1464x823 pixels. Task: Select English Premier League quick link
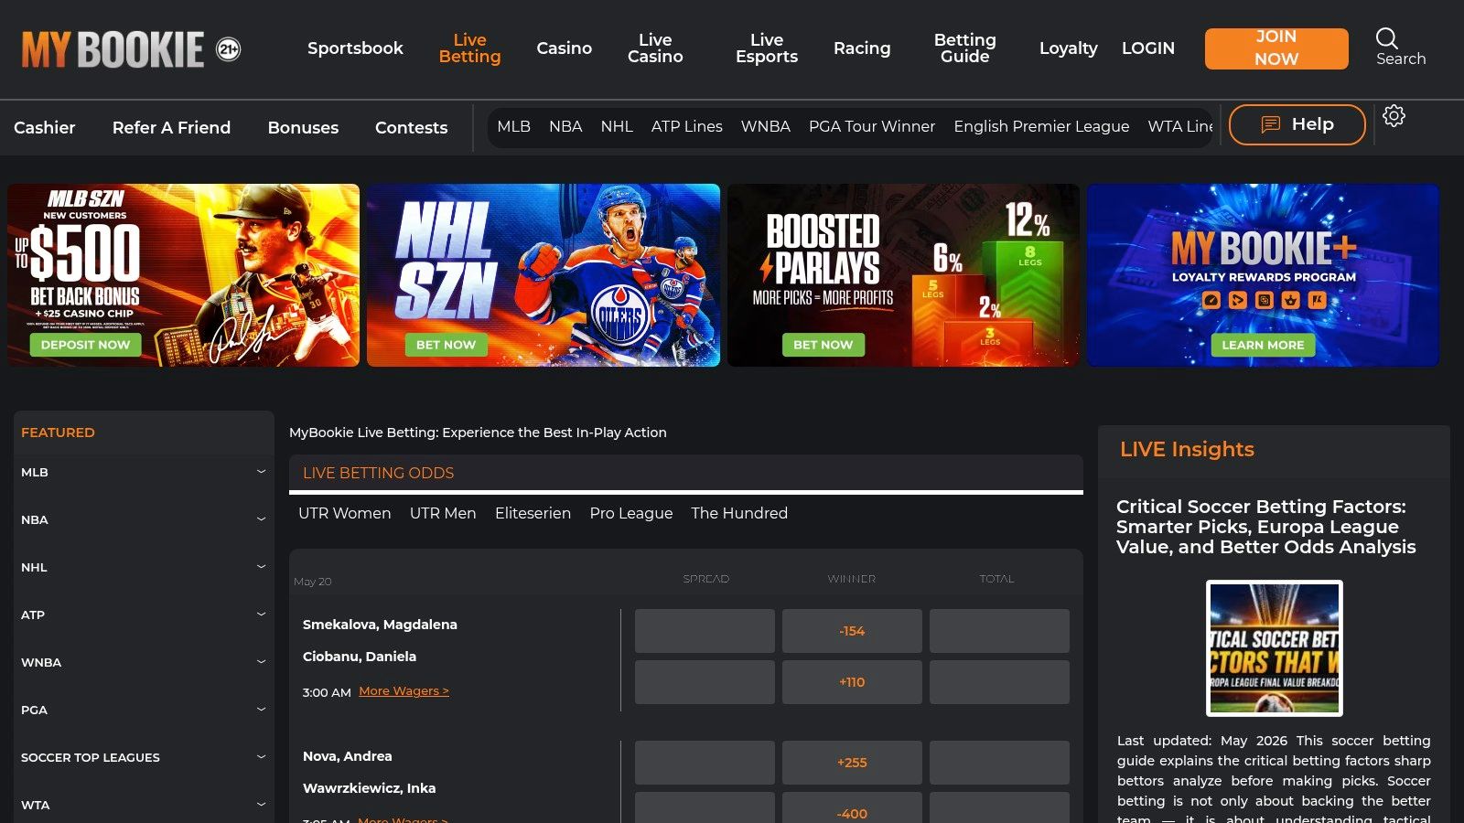click(x=1041, y=126)
